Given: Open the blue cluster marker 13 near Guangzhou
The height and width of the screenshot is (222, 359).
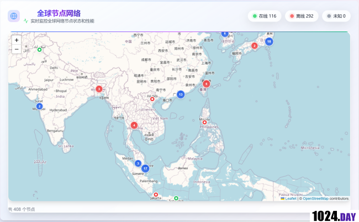Looking at the screenshot, I should coord(181,94).
